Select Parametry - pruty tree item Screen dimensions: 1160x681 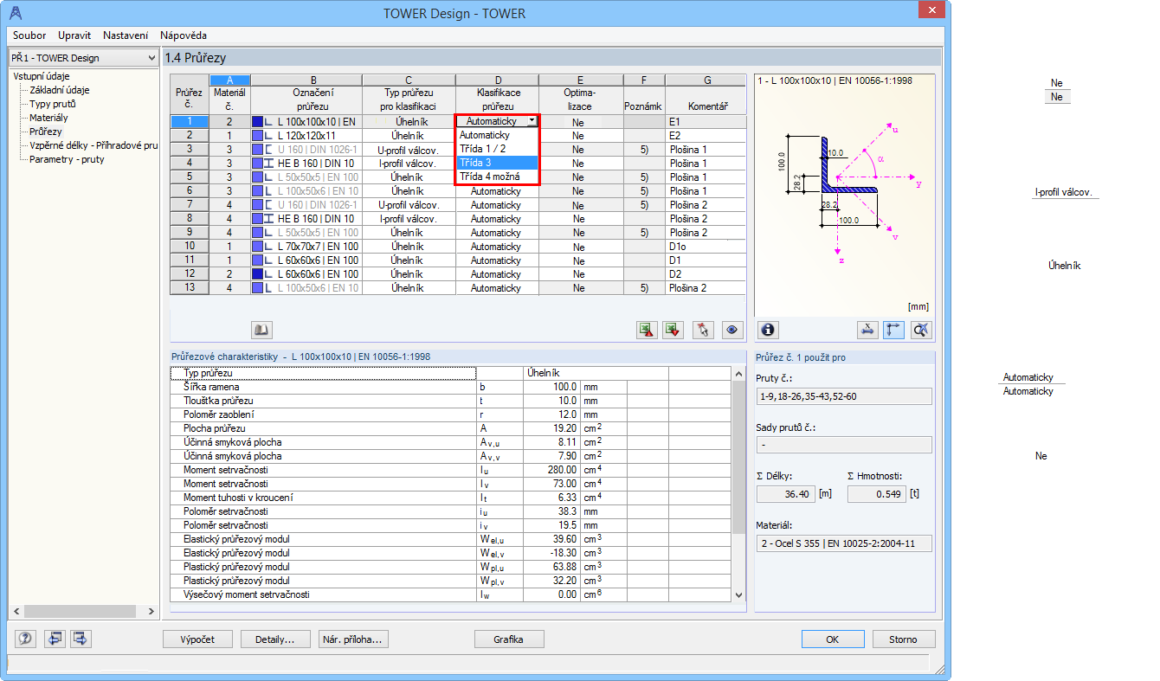point(67,159)
